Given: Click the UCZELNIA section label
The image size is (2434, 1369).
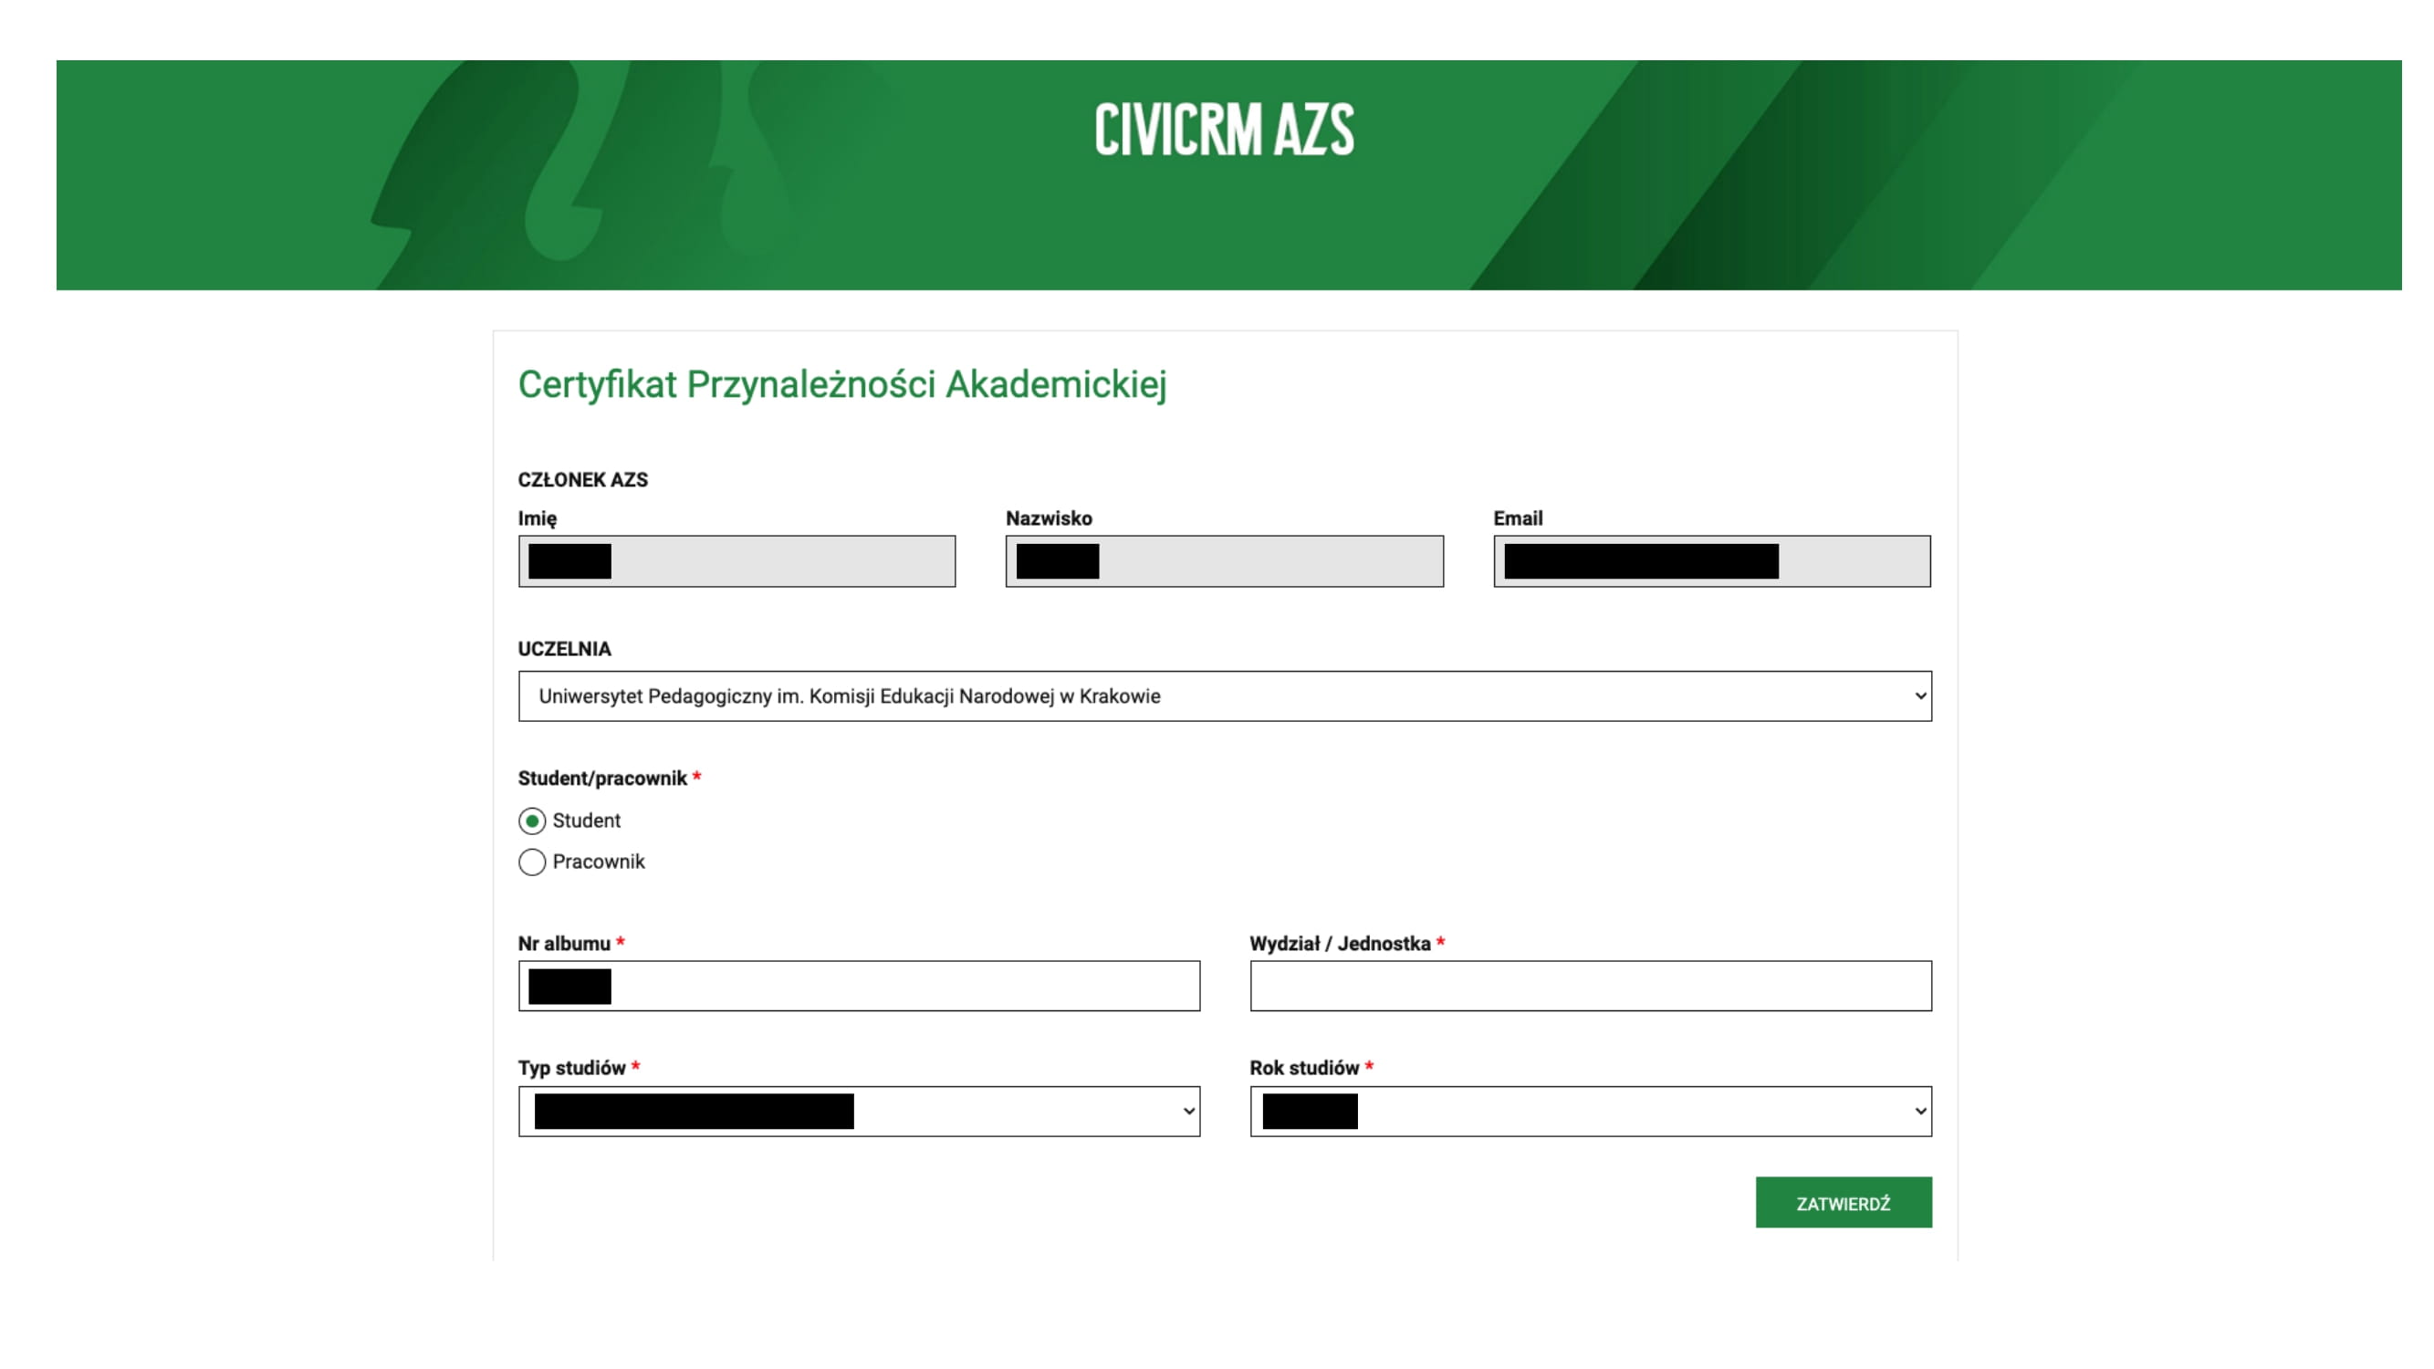Looking at the screenshot, I should point(564,649).
